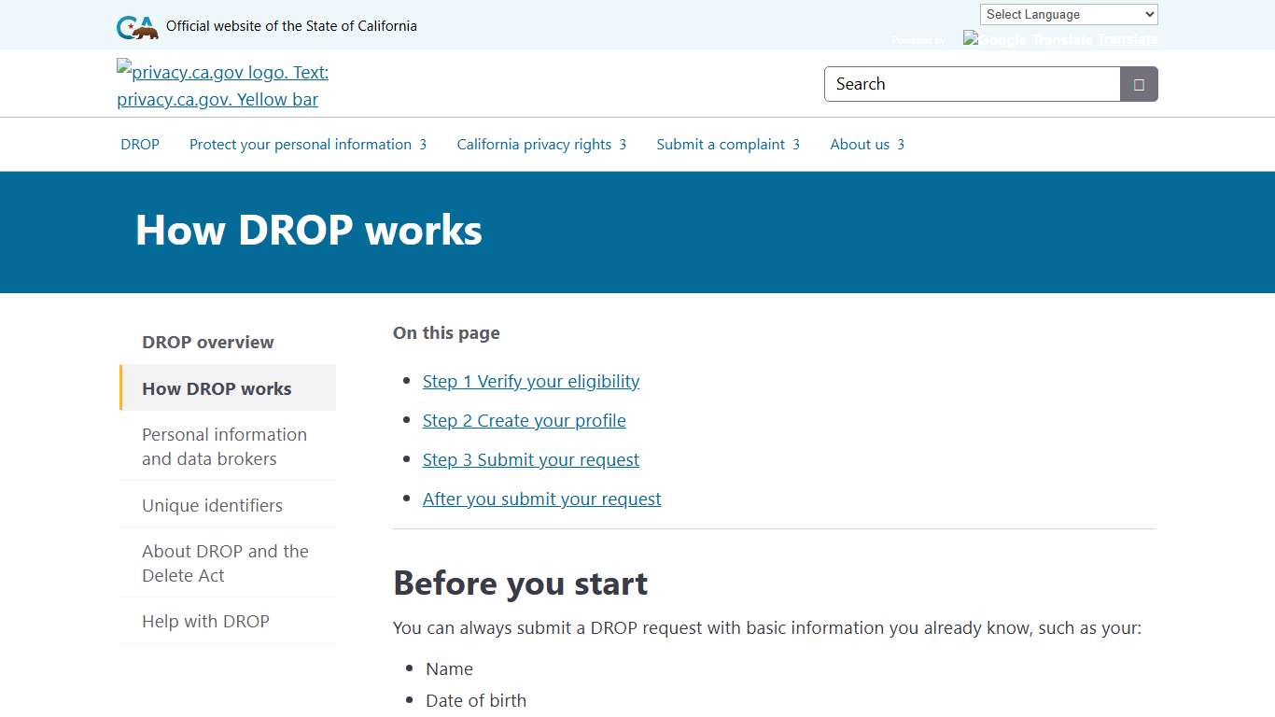Follow the Step 1 Verify your eligibility link
The image size is (1275, 717).
point(530,381)
